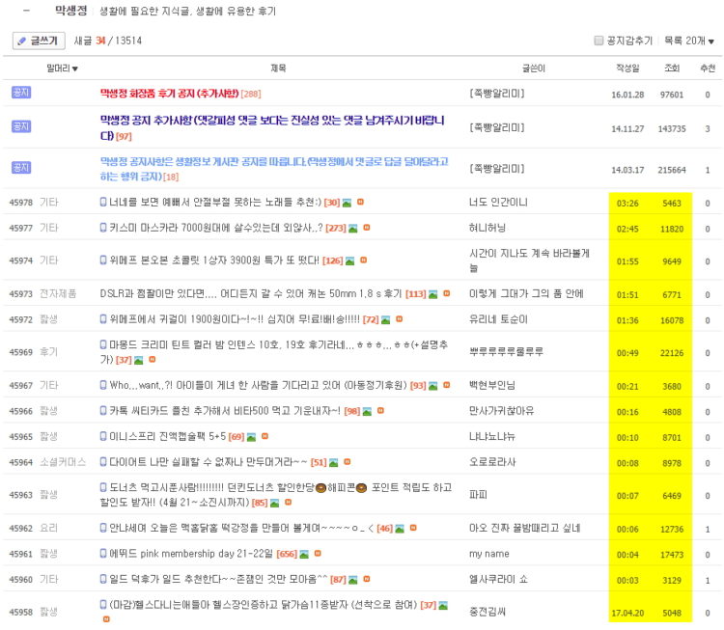Screen dimensions: 724x630
Task: Click the 추천 column header
Action: tap(708, 68)
